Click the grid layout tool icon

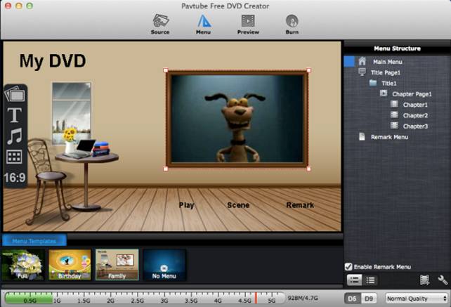pyautogui.click(x=14, y=157)
